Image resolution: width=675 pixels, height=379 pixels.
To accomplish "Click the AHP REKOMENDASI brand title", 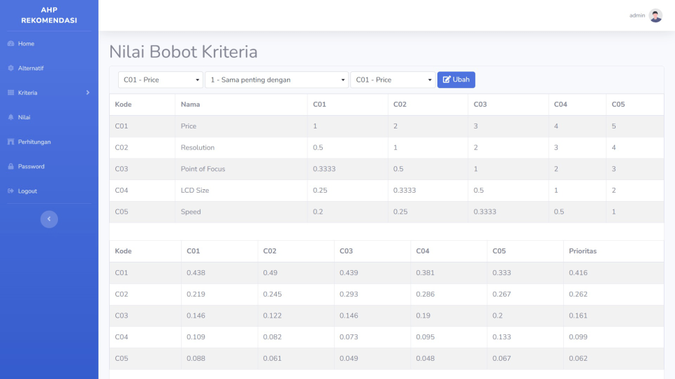I will point(49,15).
